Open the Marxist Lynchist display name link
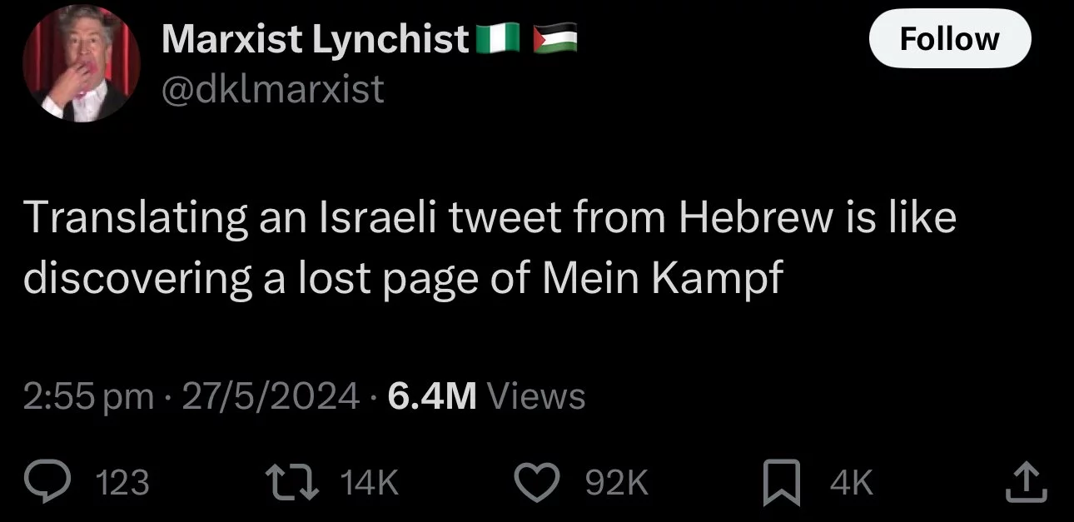This screenshot has height=522, width=1074. [x=316, y=39]
